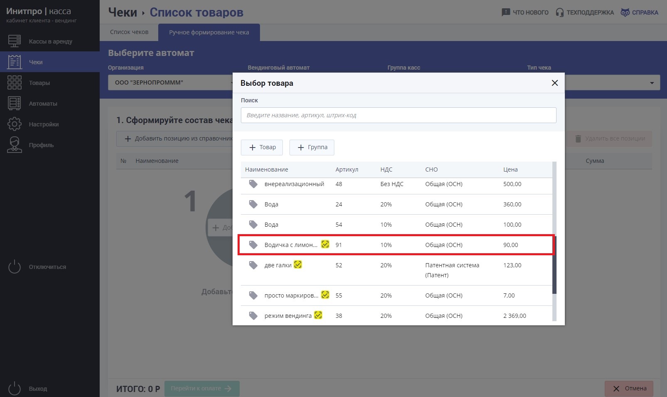Click СПРАВКА link text
Image resolution: width=667 pixels, height=397 pixels.
click(645, 12)
